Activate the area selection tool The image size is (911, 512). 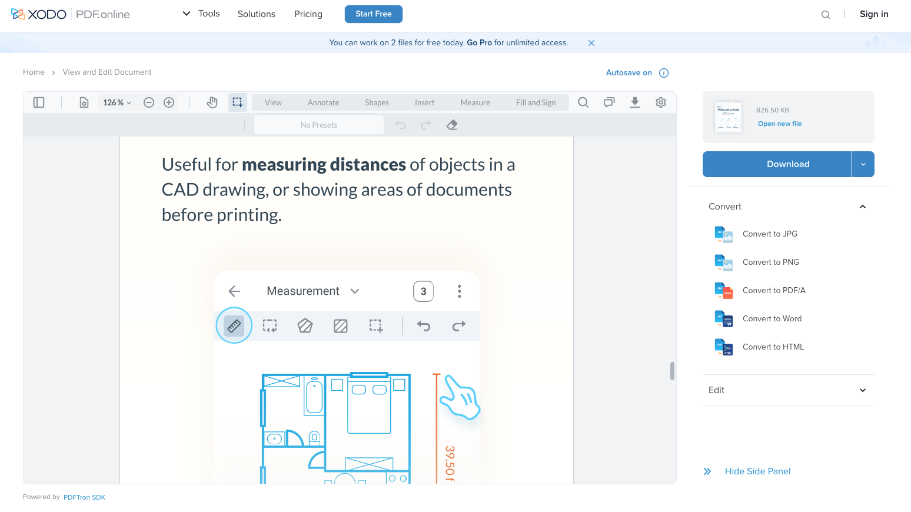(x=237, y=102)
